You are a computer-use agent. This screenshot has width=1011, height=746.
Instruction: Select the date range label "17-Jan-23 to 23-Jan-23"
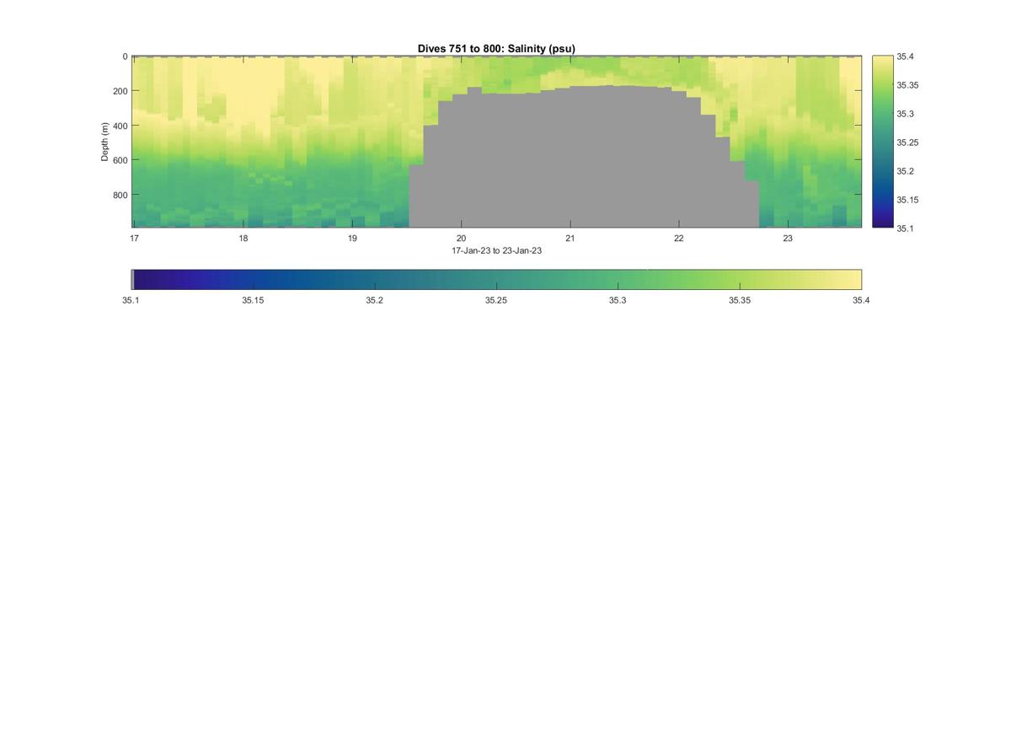[x=496, y=250]
